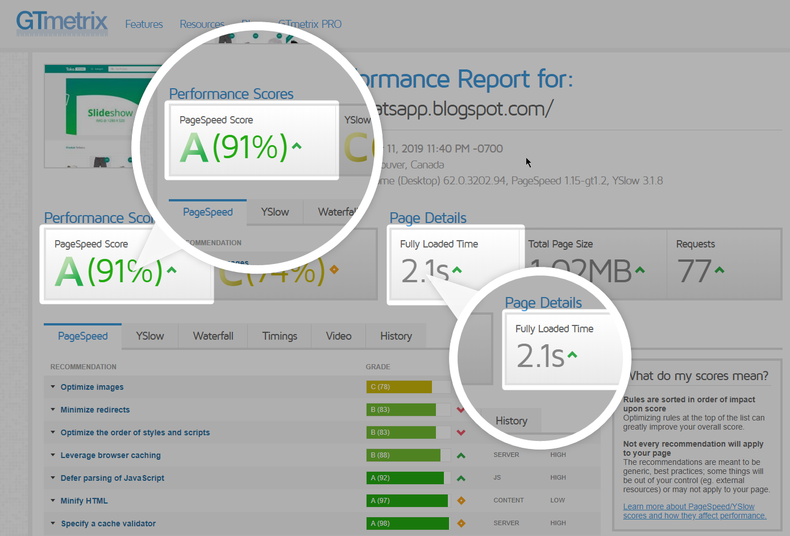Click green up arrow on Leverage browser caching row
790x536 pixels.
461,455
